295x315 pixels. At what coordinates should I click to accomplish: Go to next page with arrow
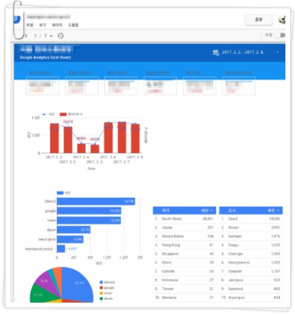click(26, 36)
